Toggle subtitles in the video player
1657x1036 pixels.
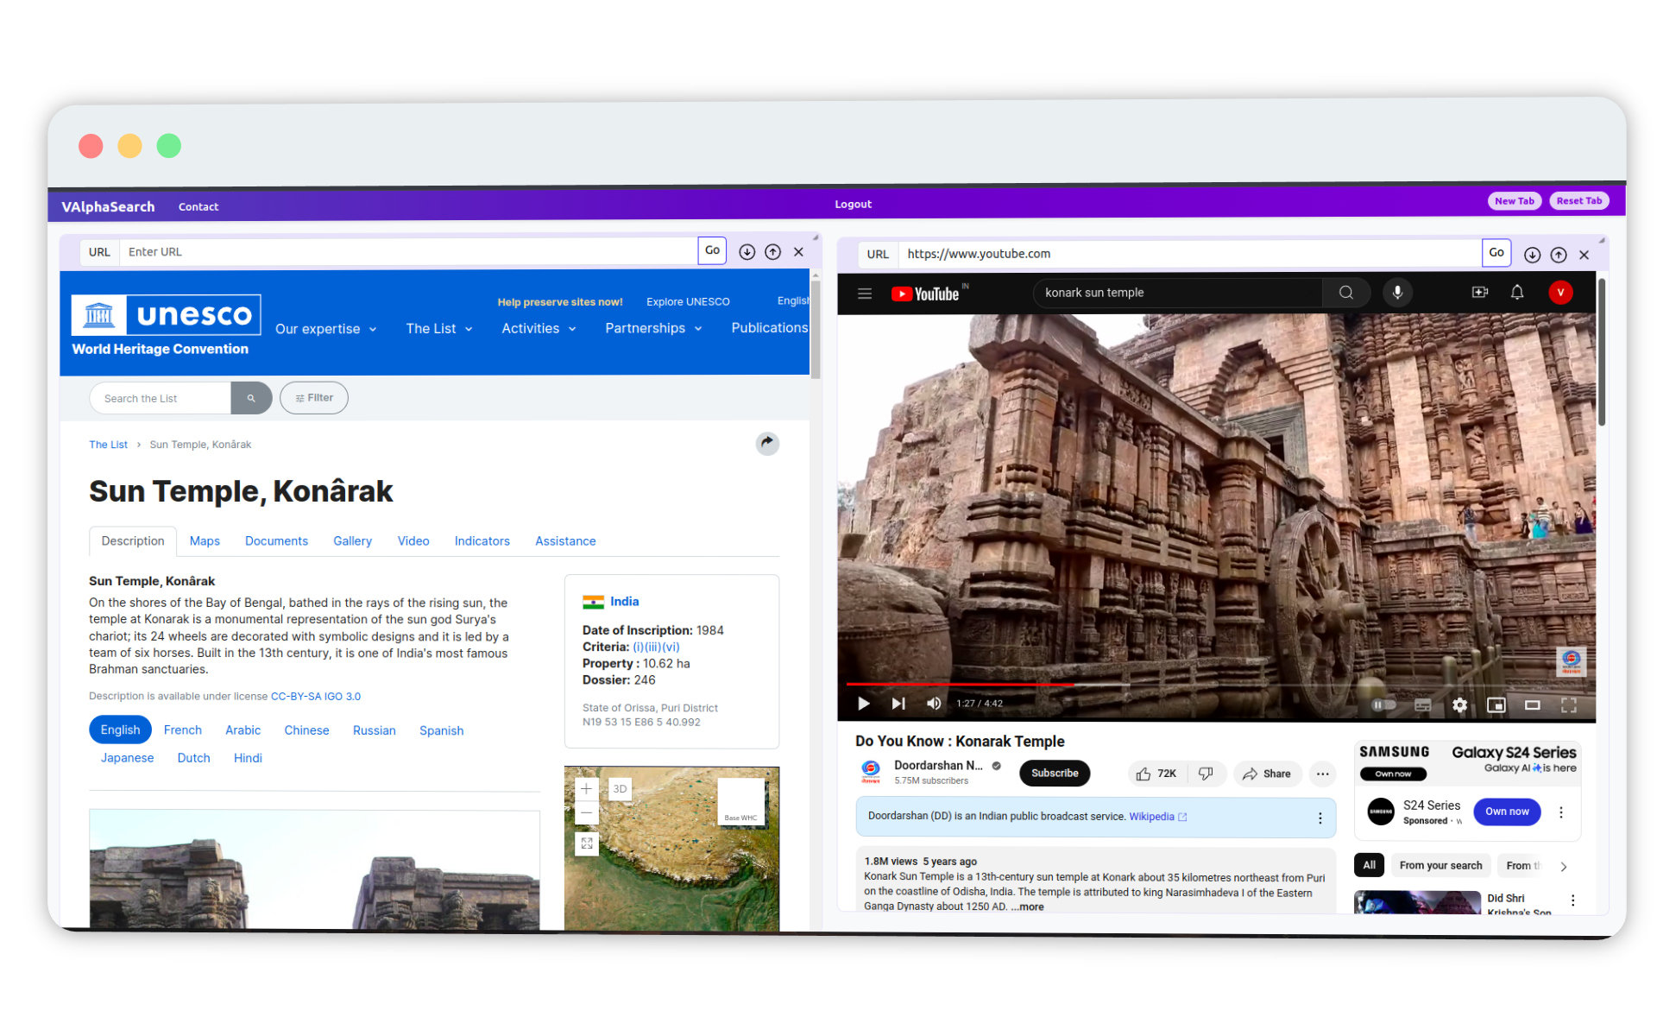tap(1422, 705)
